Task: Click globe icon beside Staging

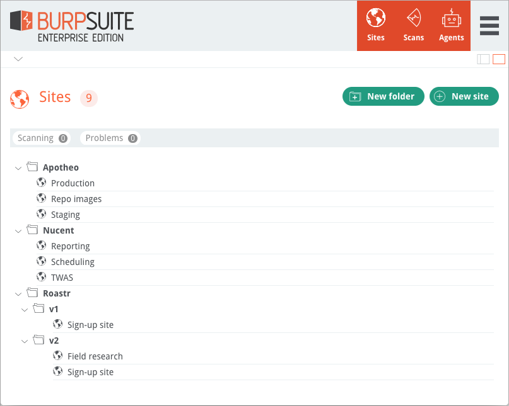Action: tap(41, 213)
